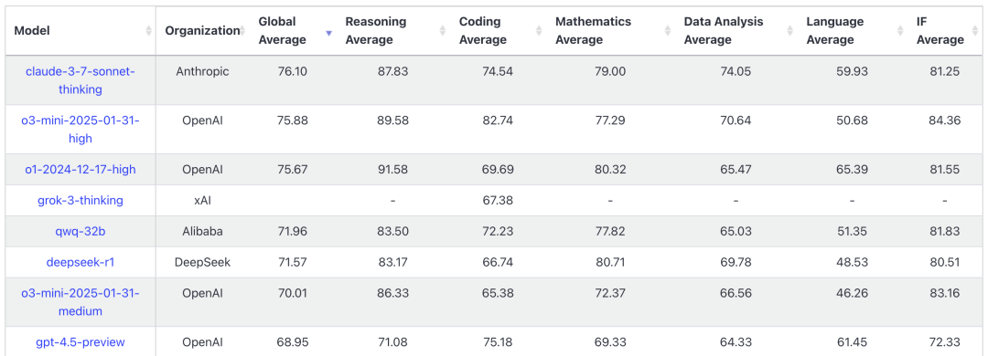Toggle the Global Average sort arrow
The width and height of the screenshot is (988, 356).
pos(328,31)
